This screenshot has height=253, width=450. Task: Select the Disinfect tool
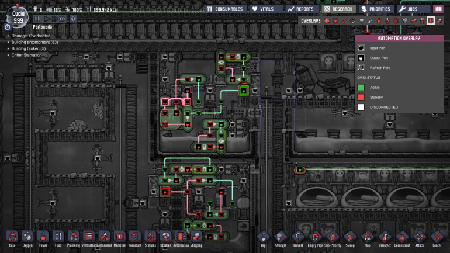385,238
